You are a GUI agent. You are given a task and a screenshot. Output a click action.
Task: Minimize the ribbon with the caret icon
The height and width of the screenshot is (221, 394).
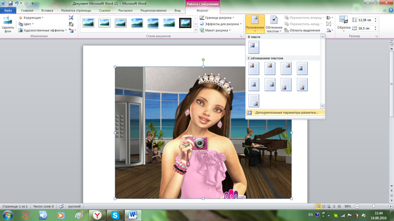tap(385, 10)
